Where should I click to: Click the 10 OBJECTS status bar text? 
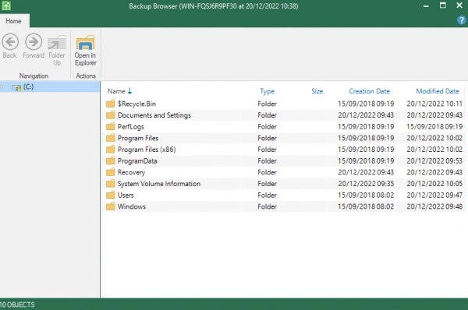17,305
